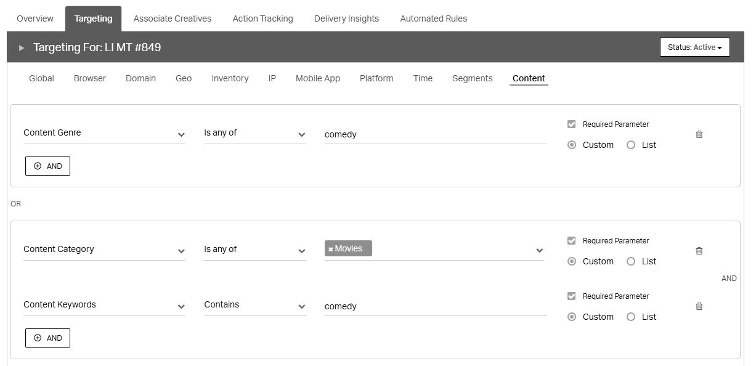Expand the Targeting For header triangle
Viewport: 756px width, 366px height.
tap(22, 48)
